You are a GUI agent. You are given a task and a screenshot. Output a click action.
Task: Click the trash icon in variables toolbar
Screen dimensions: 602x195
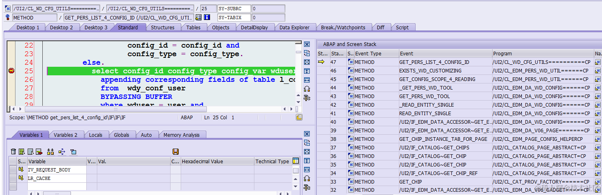(13, 151)
